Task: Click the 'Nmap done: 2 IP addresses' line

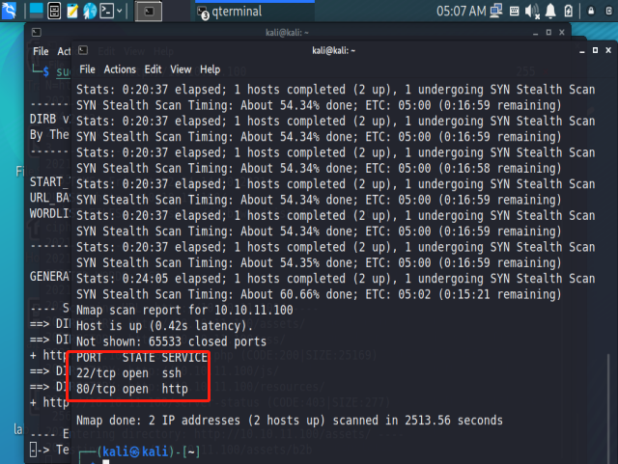Action: click(290, 421)
